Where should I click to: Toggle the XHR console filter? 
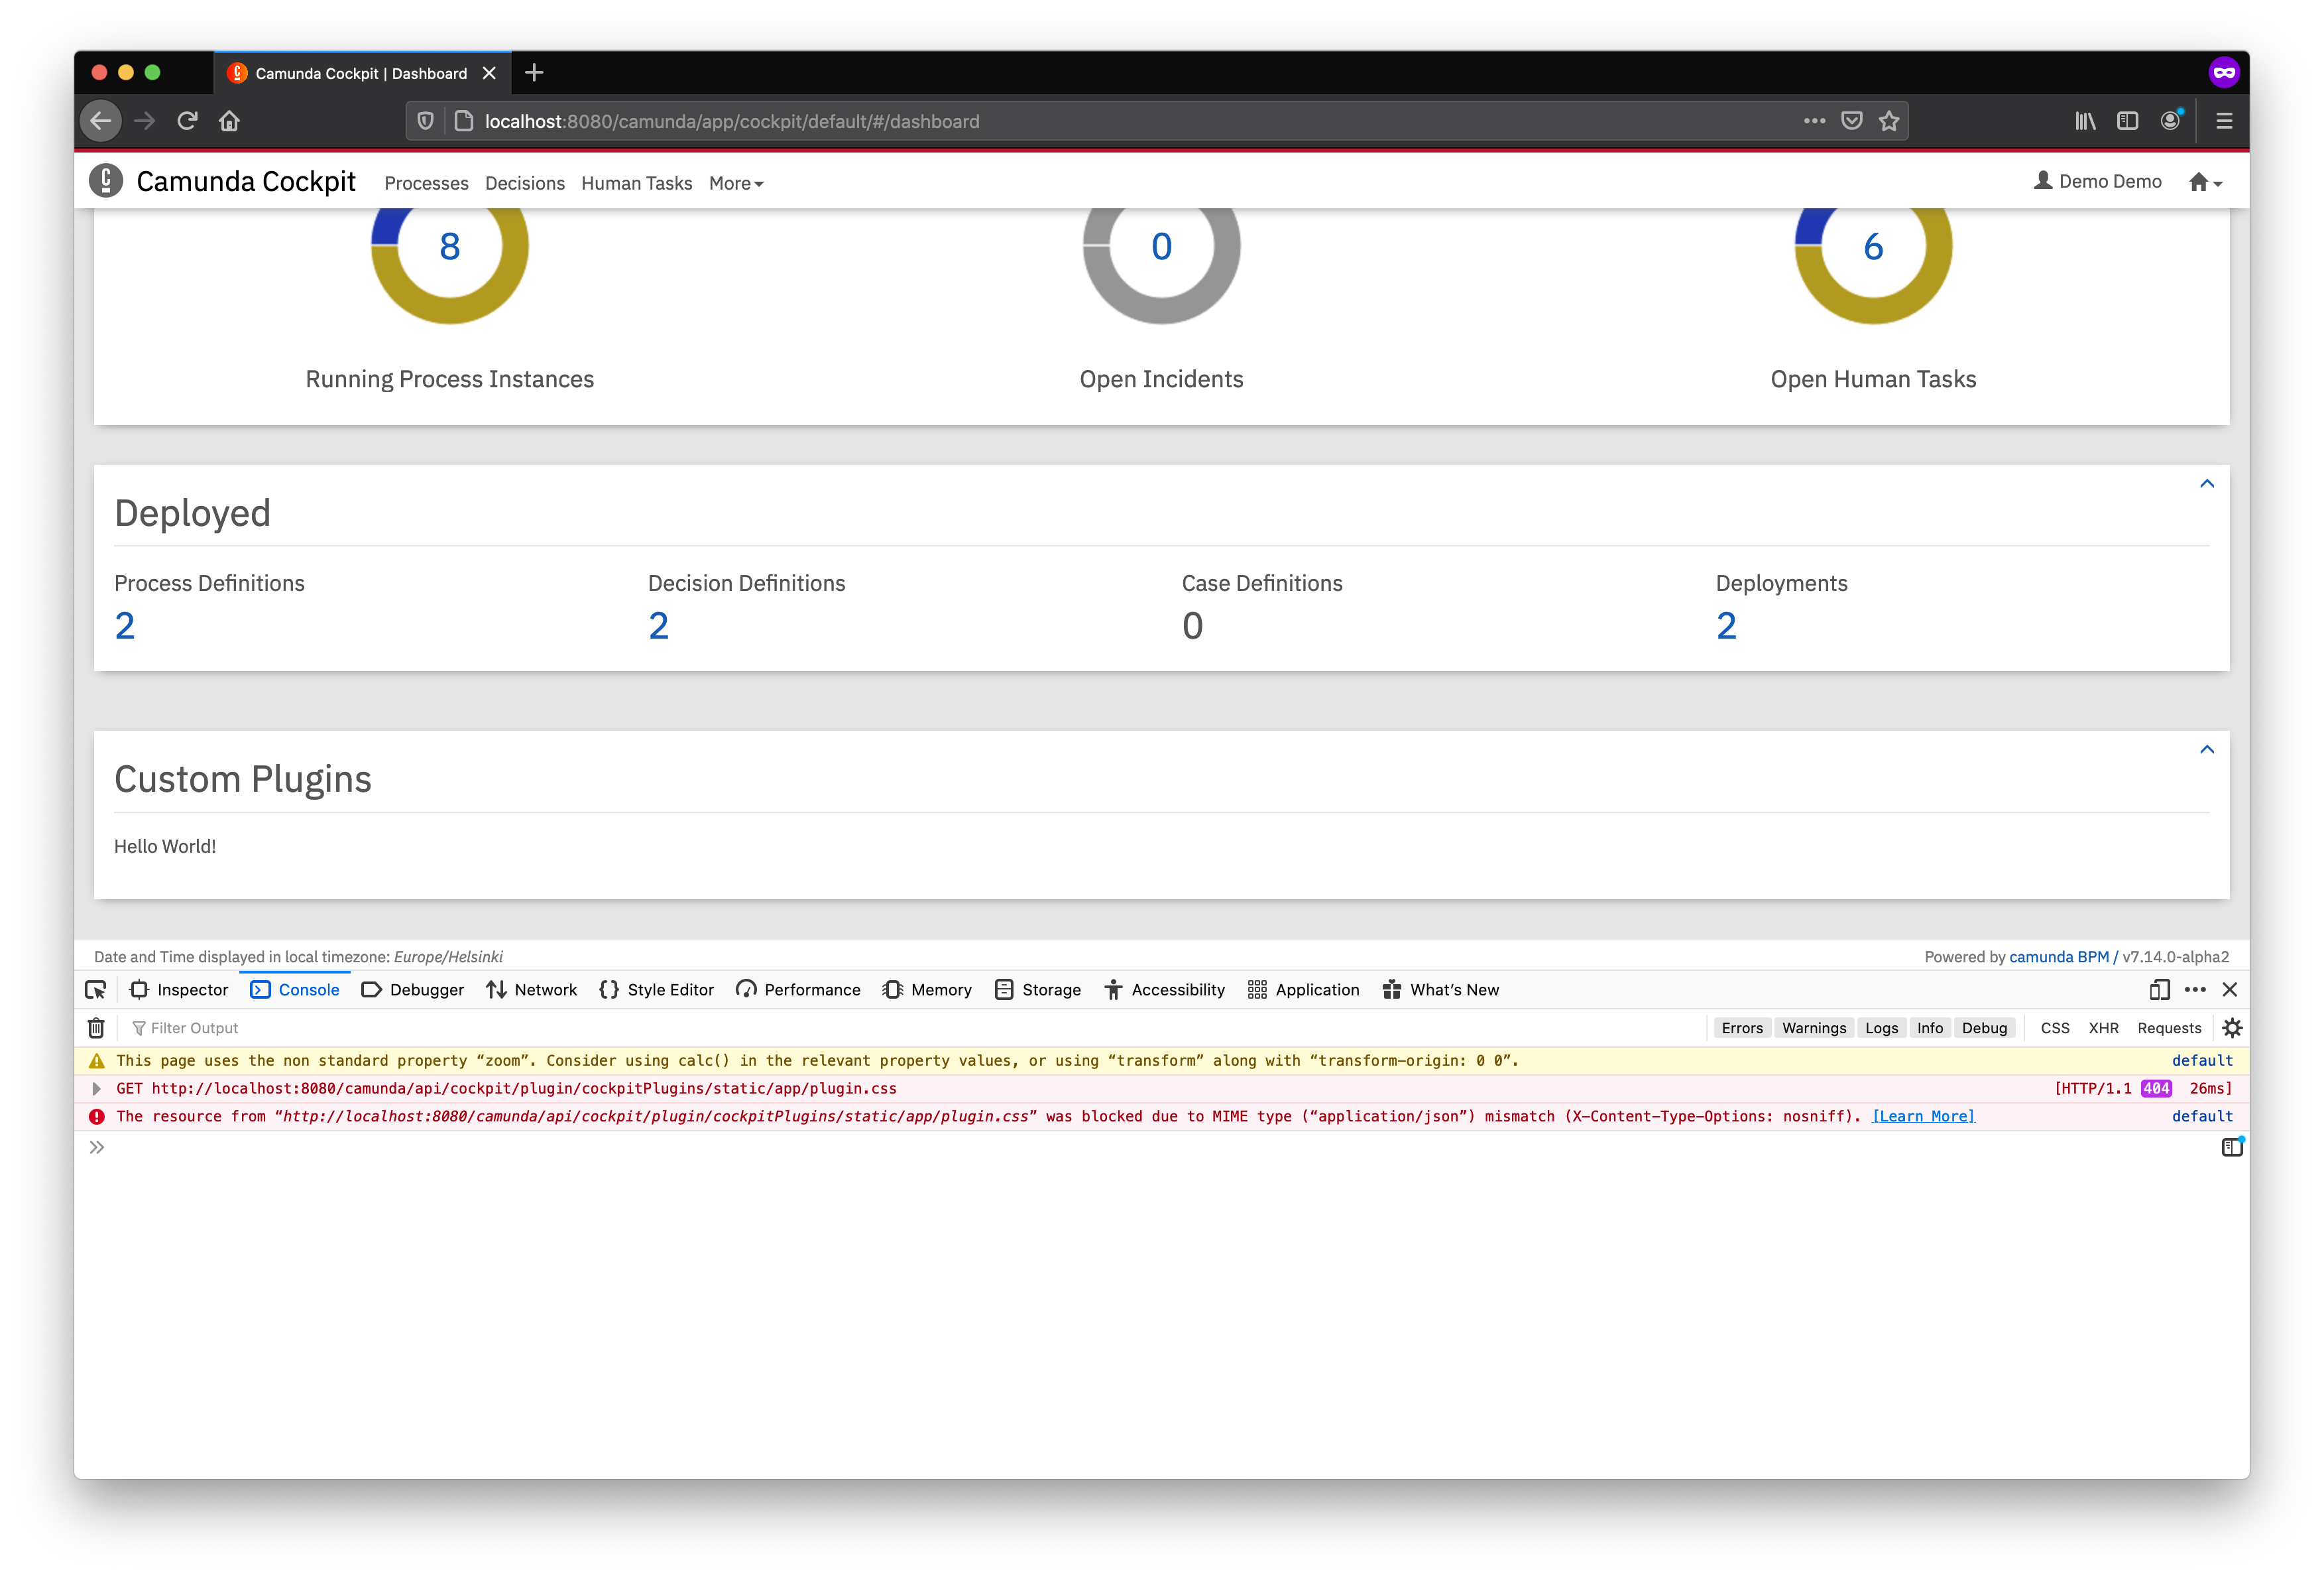[x=2103, y=1028]
